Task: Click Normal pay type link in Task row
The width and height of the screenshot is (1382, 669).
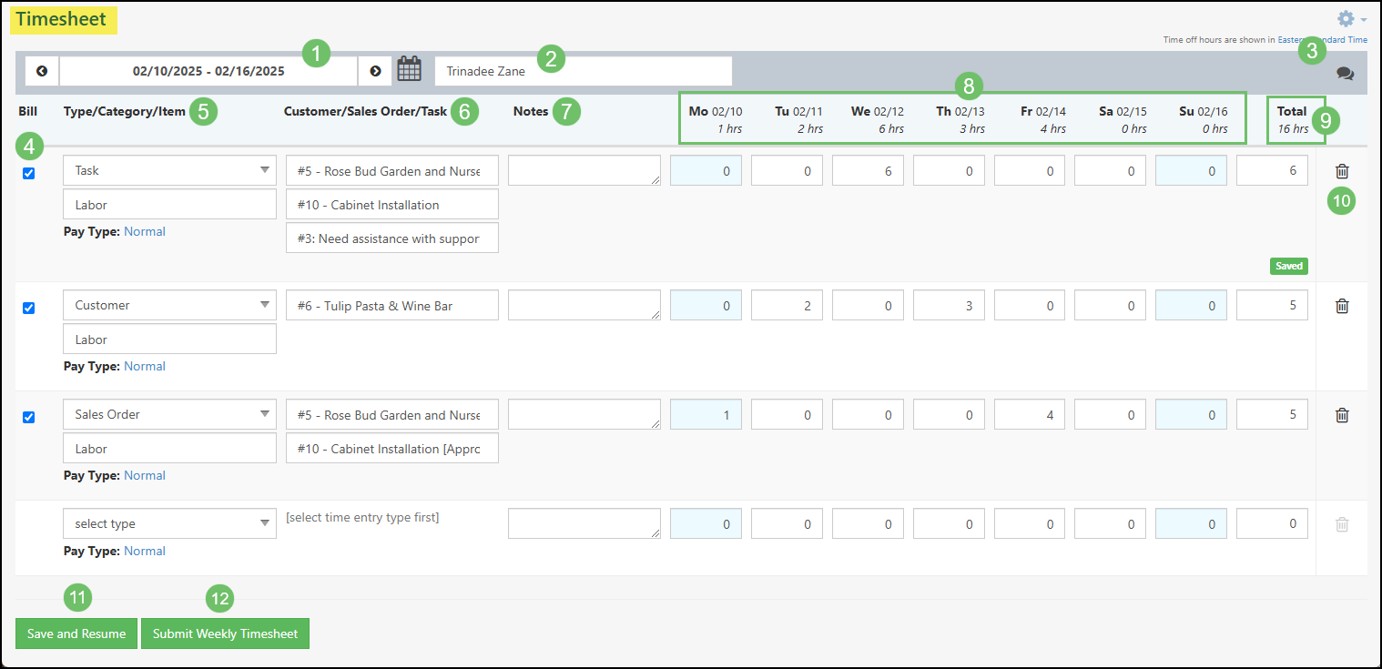Action: click(145, 232)
